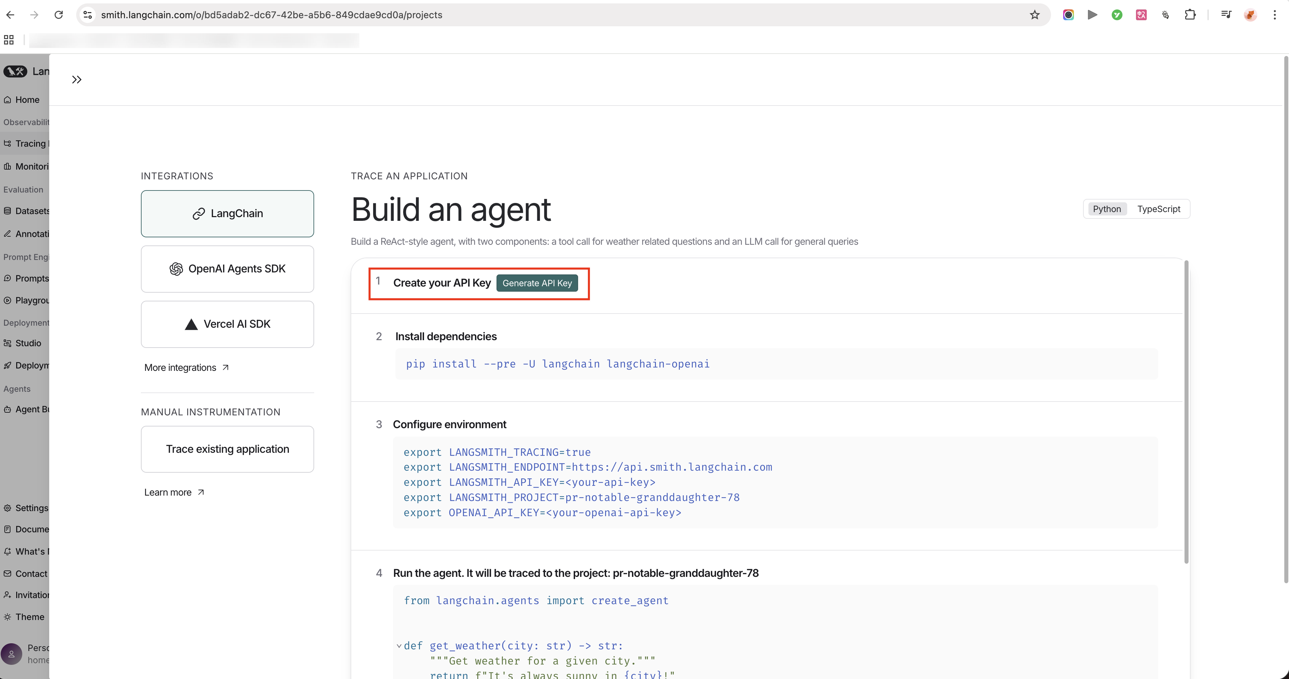Screen dimensions: 1289x679
Task: Open Playground in the sidebar
Action: 25,300
